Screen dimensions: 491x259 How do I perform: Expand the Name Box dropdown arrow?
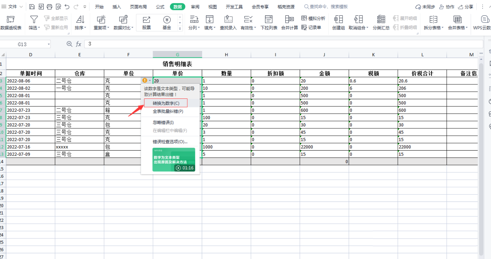click(49, 44)
